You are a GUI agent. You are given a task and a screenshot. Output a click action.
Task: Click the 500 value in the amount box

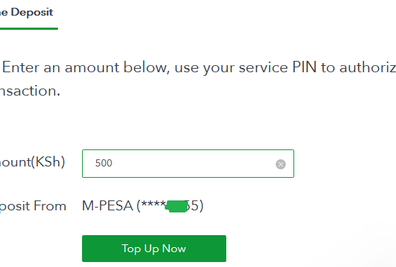[x=103, y=163]
